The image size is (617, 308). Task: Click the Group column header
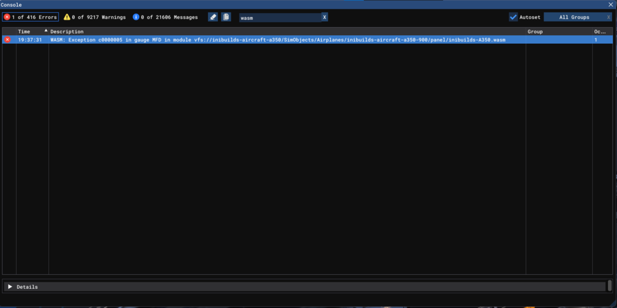tap(535, 31)
